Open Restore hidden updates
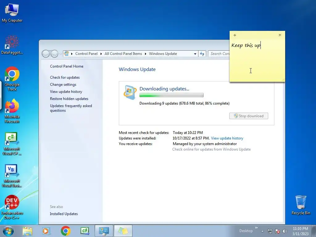 point(69,99)
